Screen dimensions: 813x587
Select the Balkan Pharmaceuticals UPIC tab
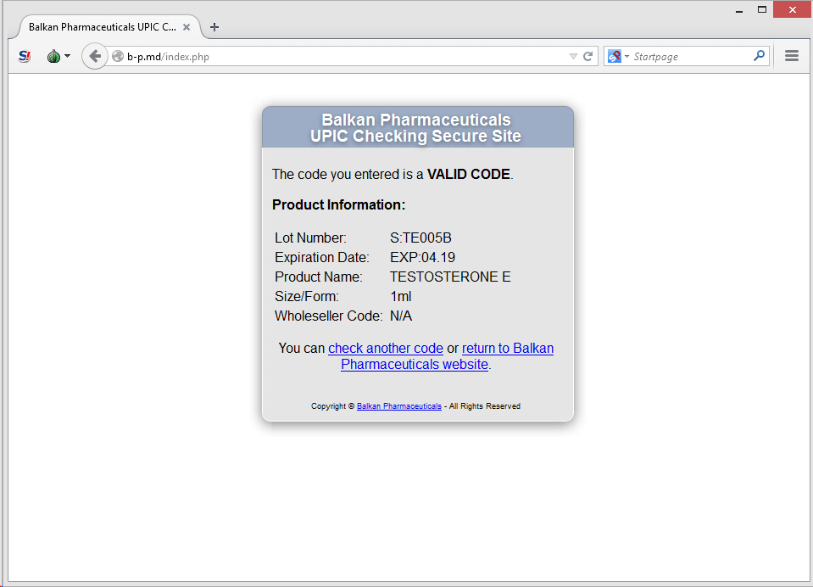[x=109, y=27]
